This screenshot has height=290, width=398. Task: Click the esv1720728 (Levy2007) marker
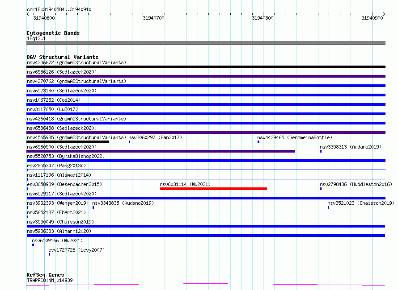tap(49, 254)
